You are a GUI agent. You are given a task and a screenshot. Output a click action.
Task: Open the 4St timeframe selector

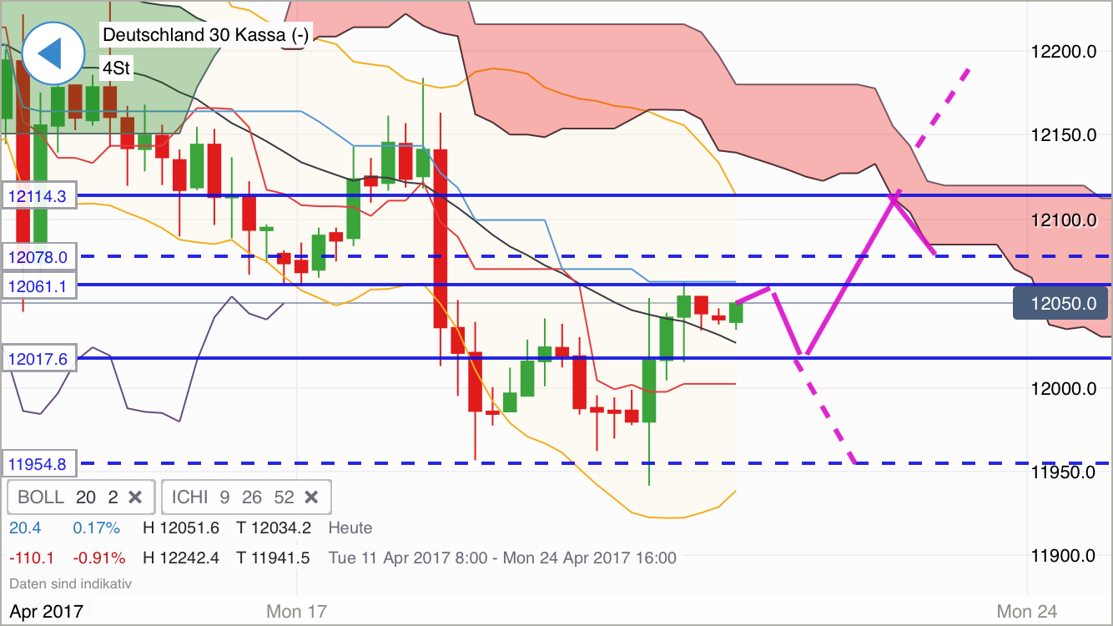(x=115, y=69)
